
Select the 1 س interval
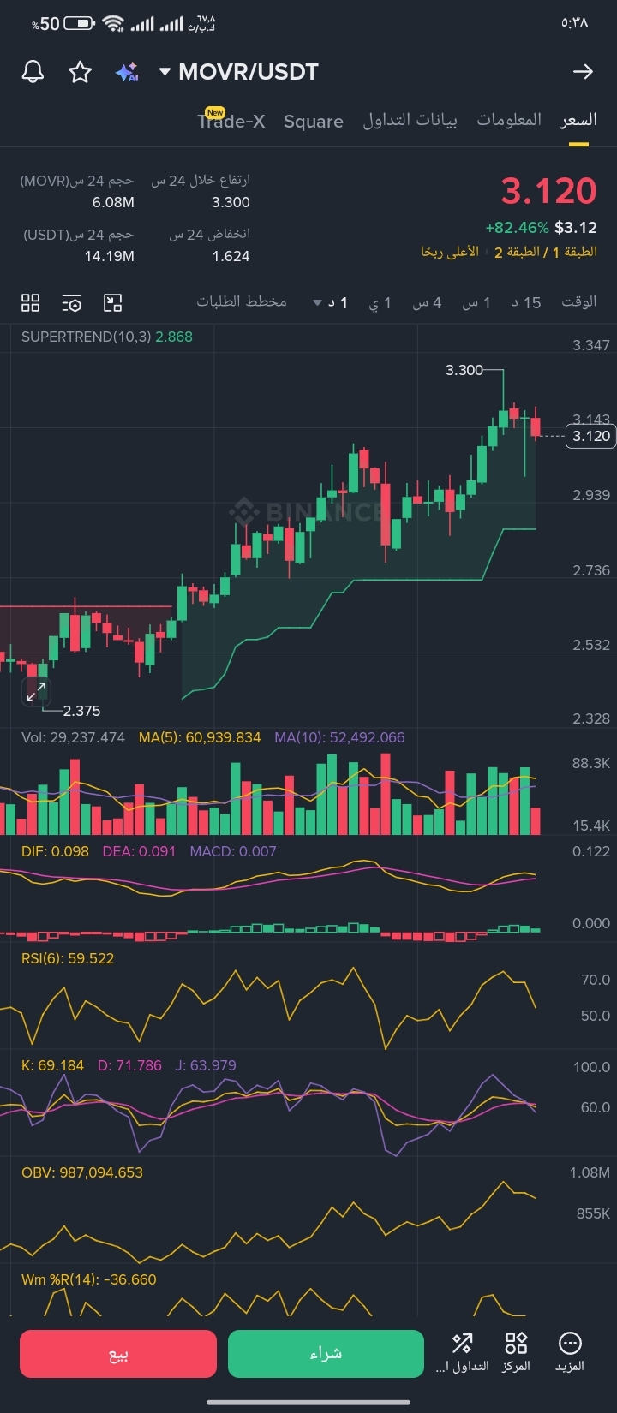point(476,302)
